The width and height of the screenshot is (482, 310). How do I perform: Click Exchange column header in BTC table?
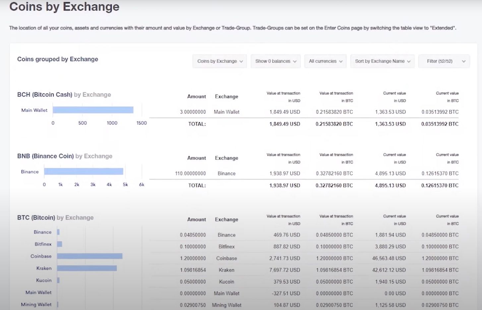(226, 219)
